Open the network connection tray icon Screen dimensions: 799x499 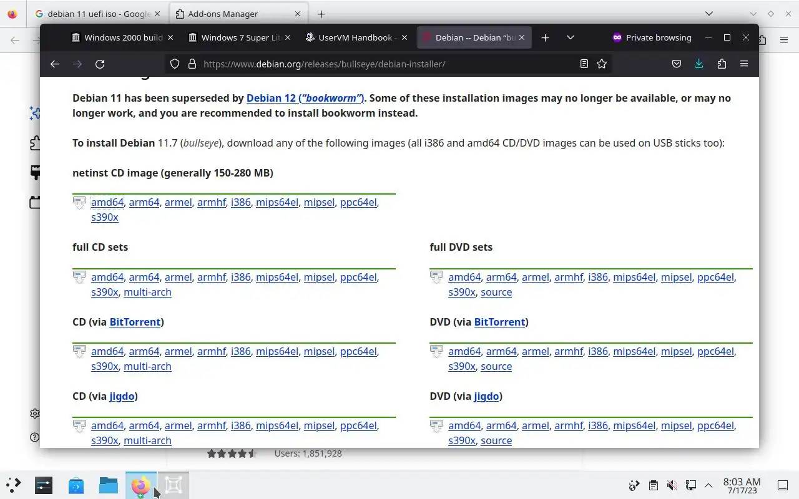(x=691, y=485)
